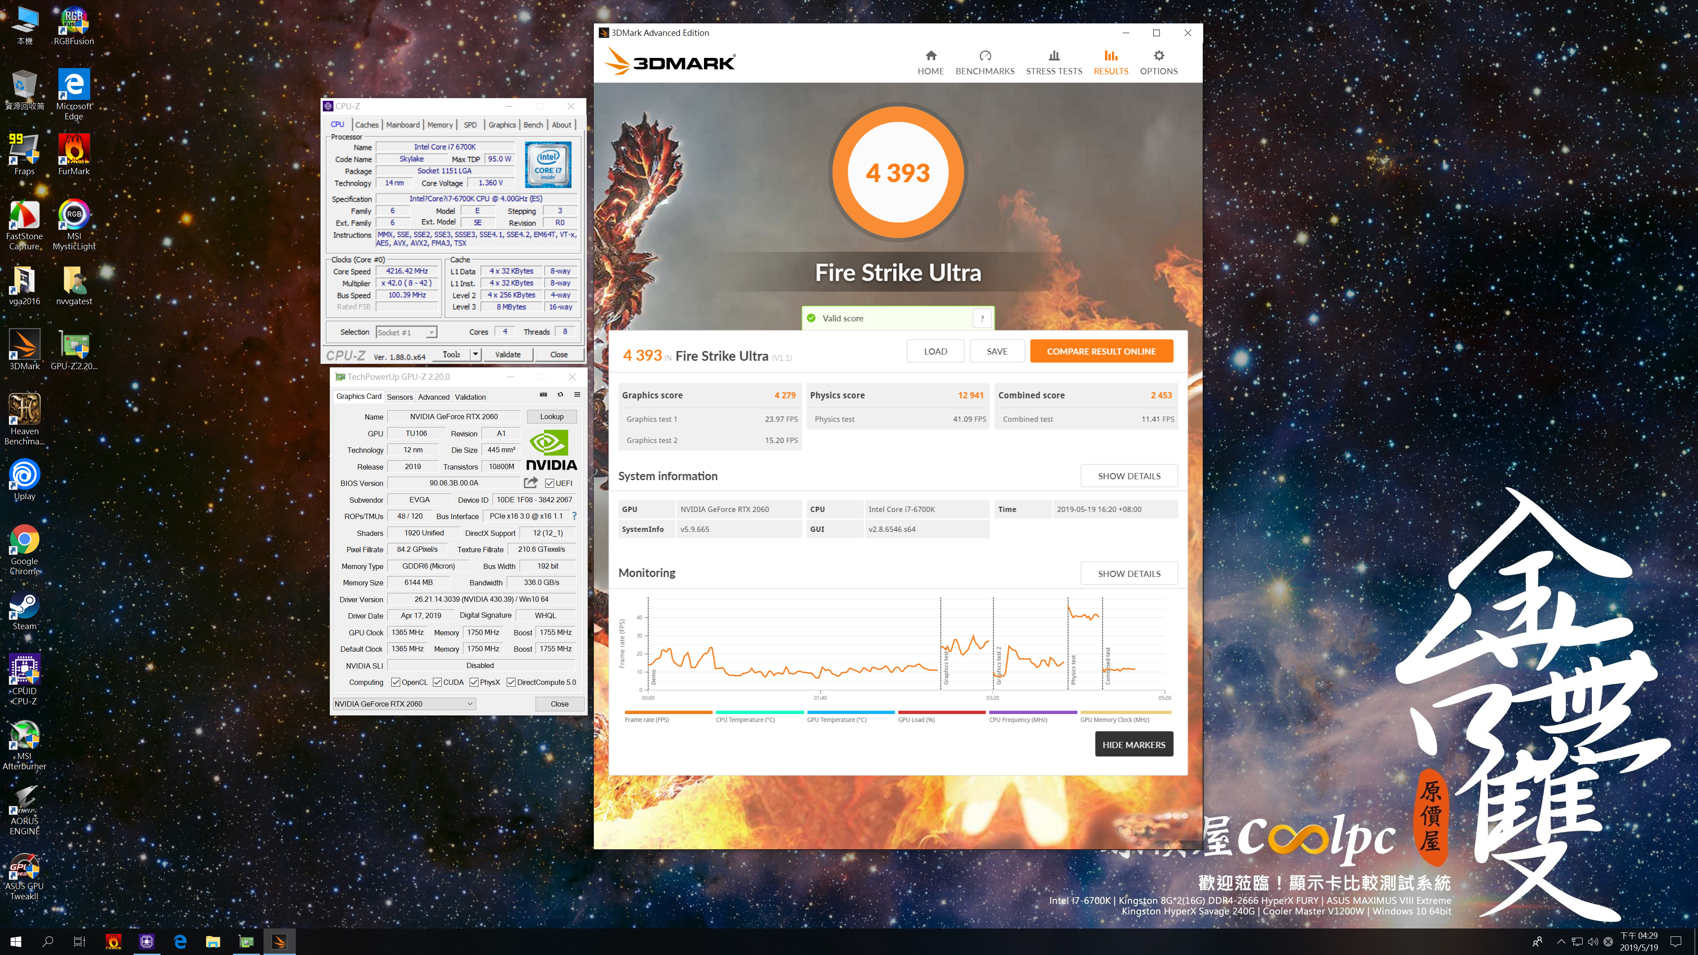Click GPU-Z refresh icon

(x=560, y=395)
